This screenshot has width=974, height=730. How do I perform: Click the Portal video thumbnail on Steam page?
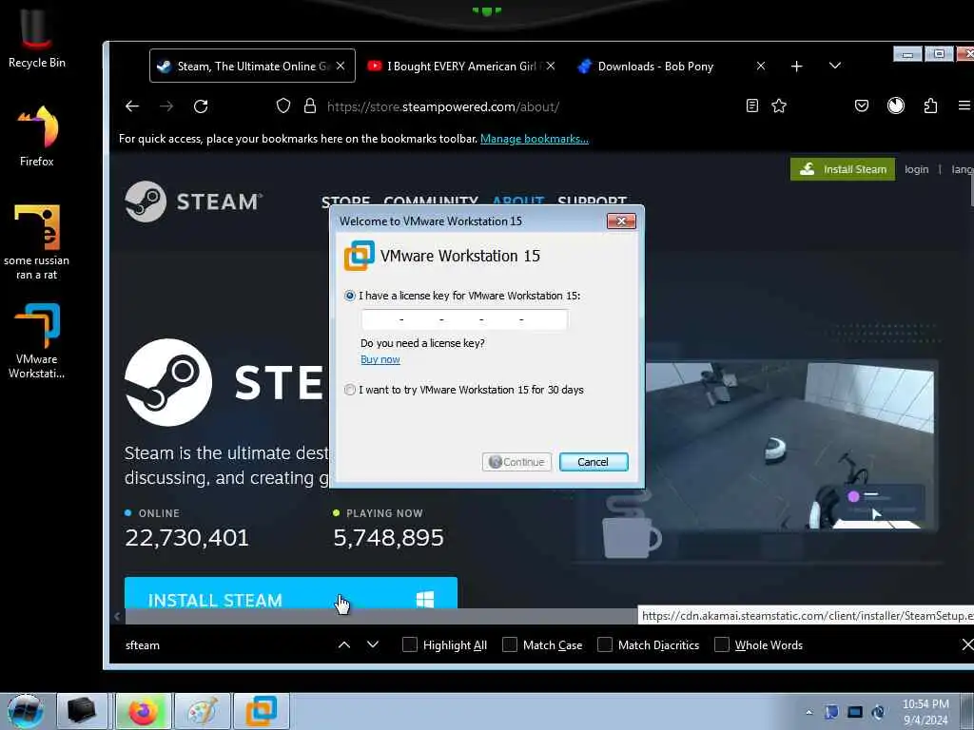click(x=789, y=446)
